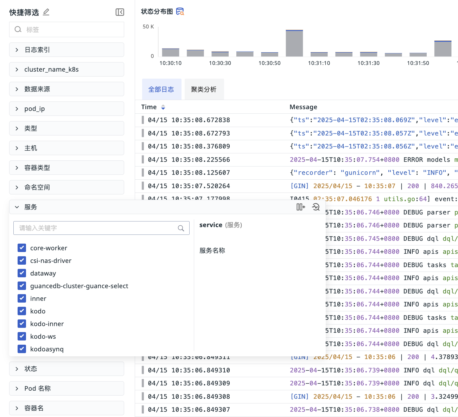Collapse the 服务 filter section
This screenshot has width=458, height=417.
click(17, 207)
